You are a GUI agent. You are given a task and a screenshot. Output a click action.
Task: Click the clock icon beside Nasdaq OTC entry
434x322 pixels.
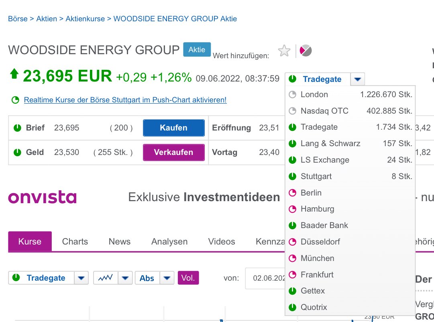click(x=293, y=111)
